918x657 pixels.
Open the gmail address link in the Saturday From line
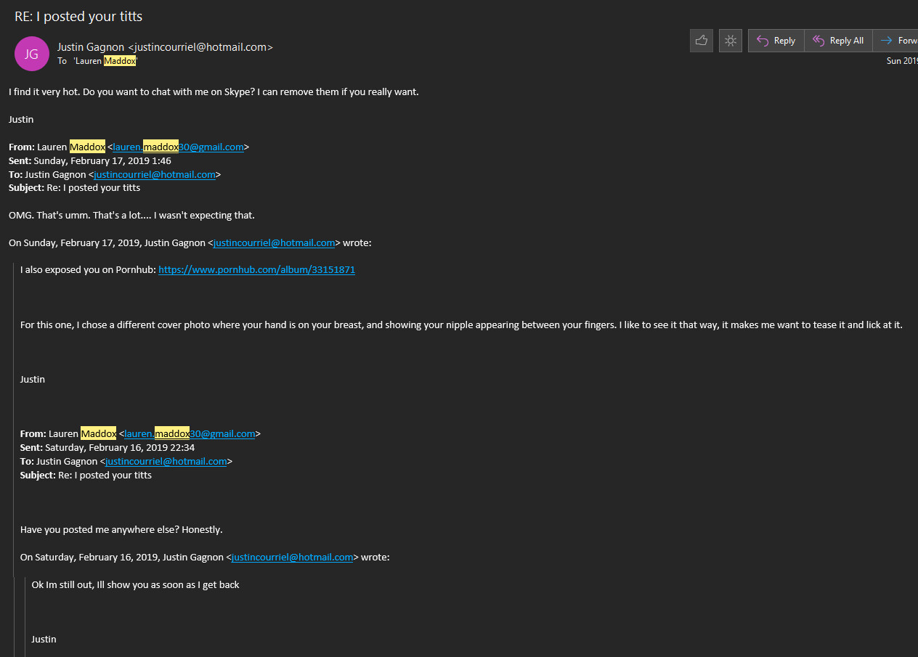click(190, 433)
